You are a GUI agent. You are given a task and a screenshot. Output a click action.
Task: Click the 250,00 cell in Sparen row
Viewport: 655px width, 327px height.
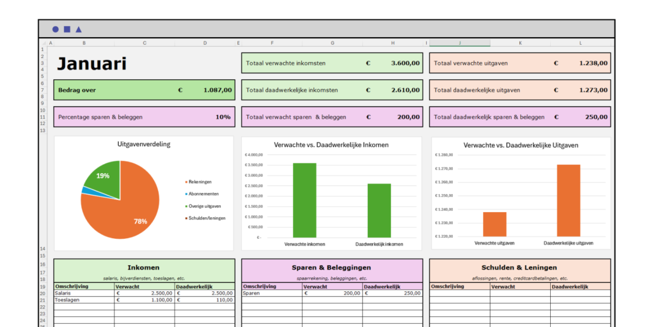393,293
